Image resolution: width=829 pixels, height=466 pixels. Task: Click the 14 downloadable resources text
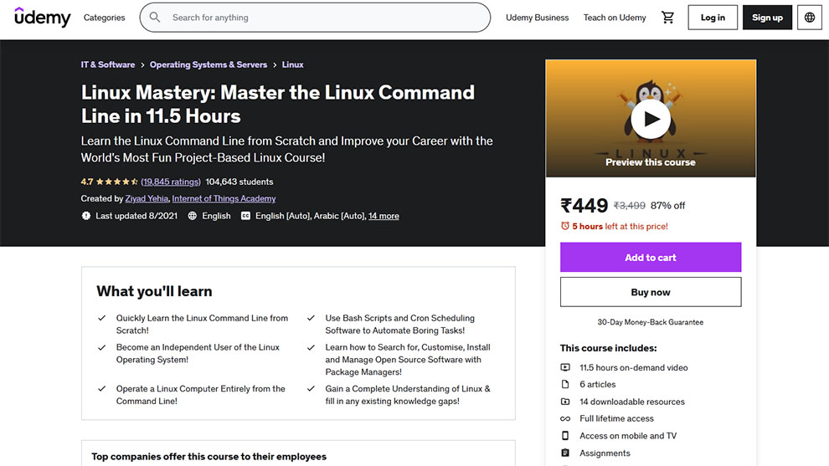tap(631, 402)
